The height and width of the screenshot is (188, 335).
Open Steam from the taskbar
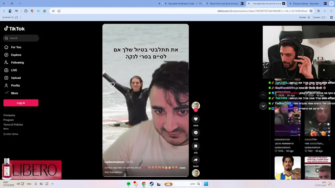[152, 184]
